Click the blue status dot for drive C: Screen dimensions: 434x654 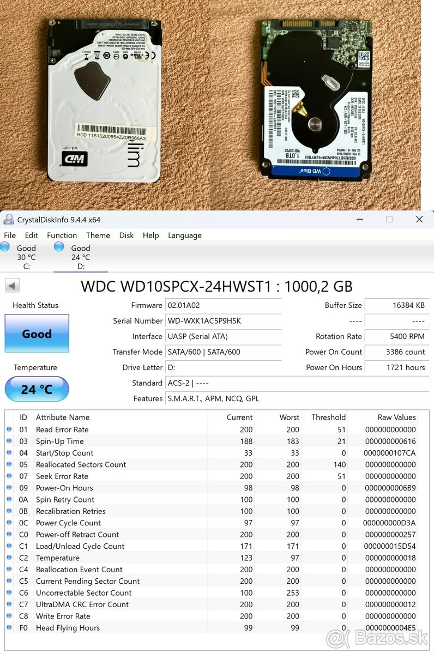tap(5, 247)
